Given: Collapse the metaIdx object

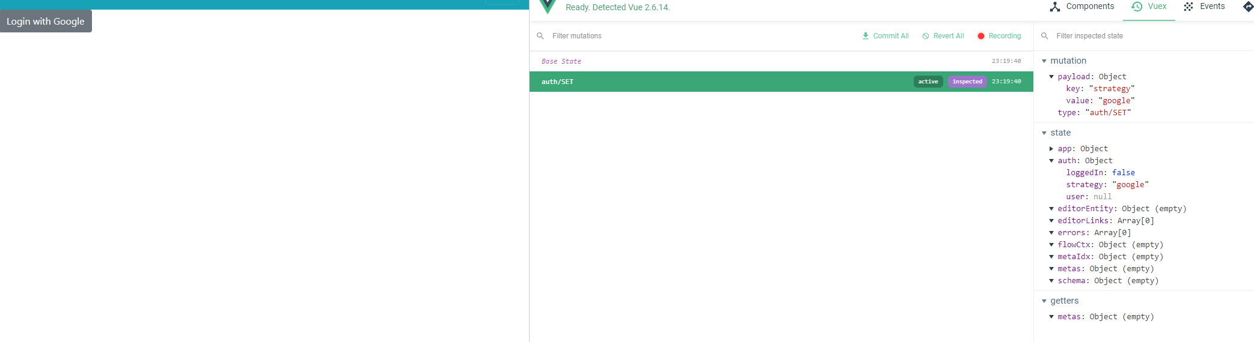Looking at the screenshot, I should (1051, 257).
